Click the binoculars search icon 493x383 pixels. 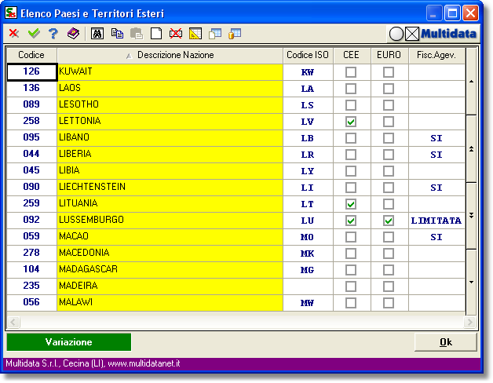[x=97, y=33]
